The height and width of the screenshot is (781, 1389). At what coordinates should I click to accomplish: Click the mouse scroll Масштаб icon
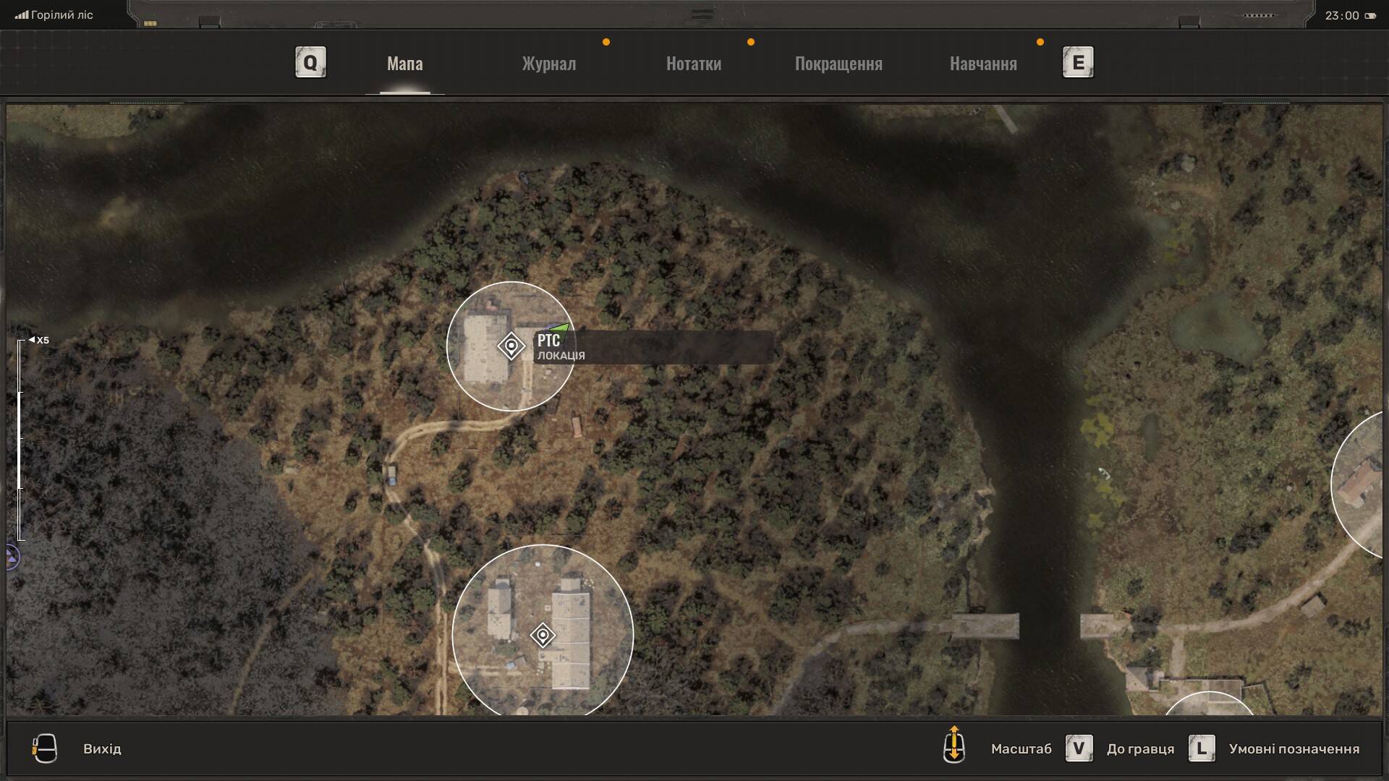point(953,745)
